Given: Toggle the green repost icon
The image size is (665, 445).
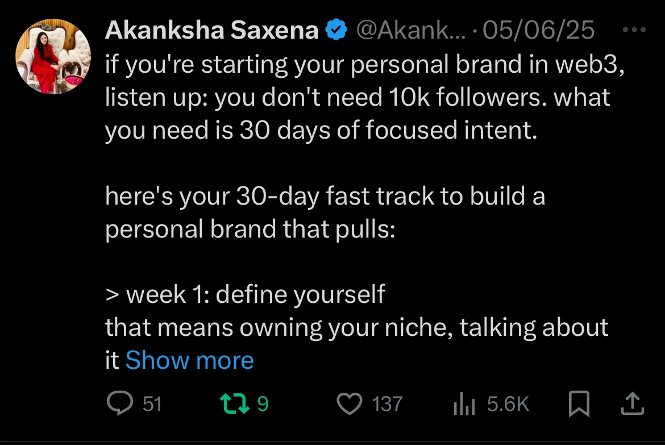Looking at the screenshot, I should pyautogui.click(x=234, y=404).
